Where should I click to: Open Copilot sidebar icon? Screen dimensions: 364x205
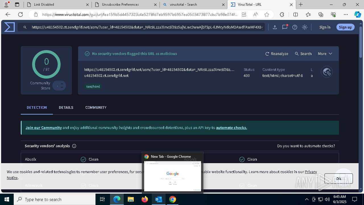coord(358,15)
